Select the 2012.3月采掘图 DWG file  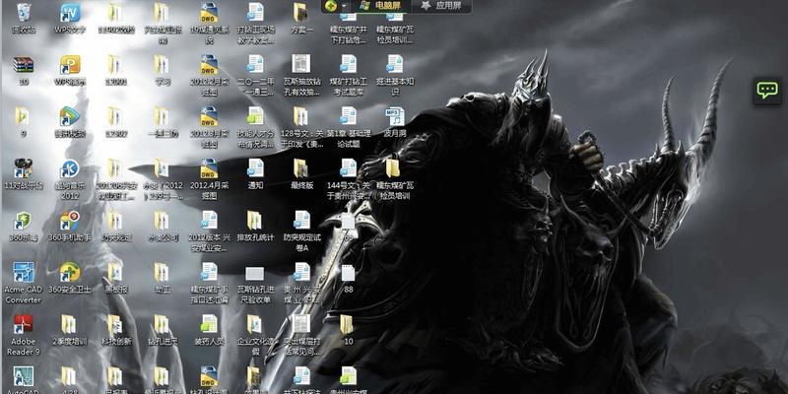pos(209,127)
